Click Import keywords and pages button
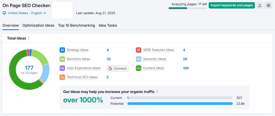 232,5
